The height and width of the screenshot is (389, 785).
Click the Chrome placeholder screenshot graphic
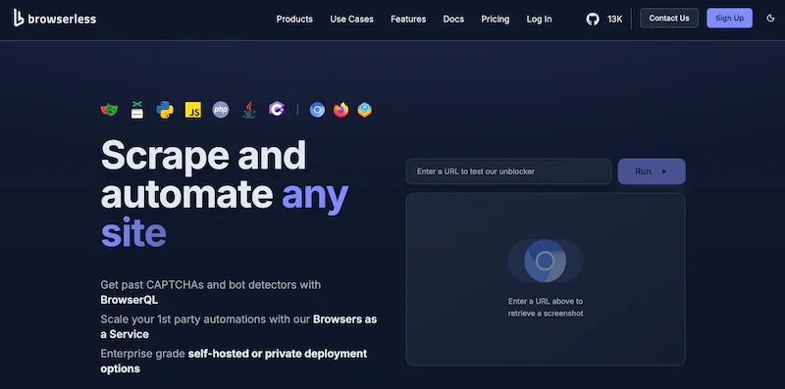tap(546, 261)
